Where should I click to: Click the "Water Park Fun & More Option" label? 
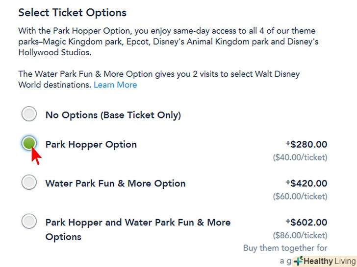[115, 184]
